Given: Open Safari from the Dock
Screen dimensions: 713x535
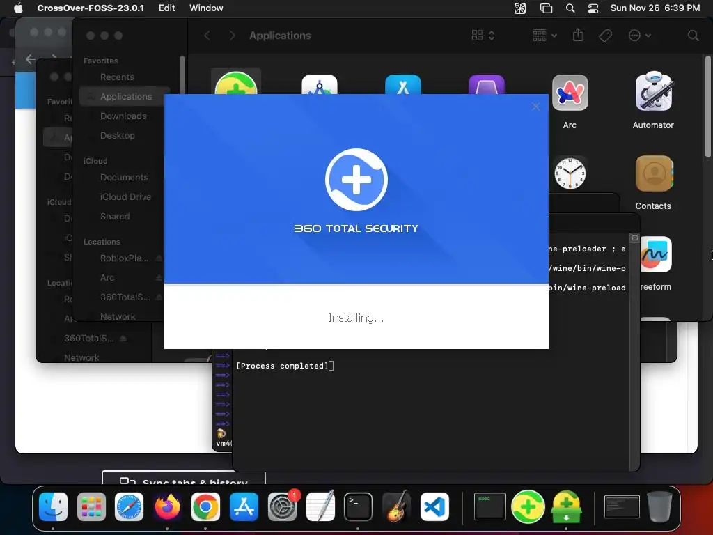Looking at the screenshot, I should click(129, 506).
